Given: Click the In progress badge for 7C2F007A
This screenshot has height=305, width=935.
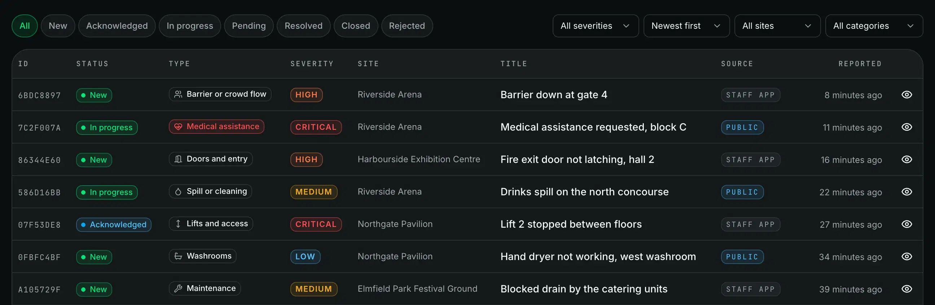Looking at the screenshot, I should (107, 128).
